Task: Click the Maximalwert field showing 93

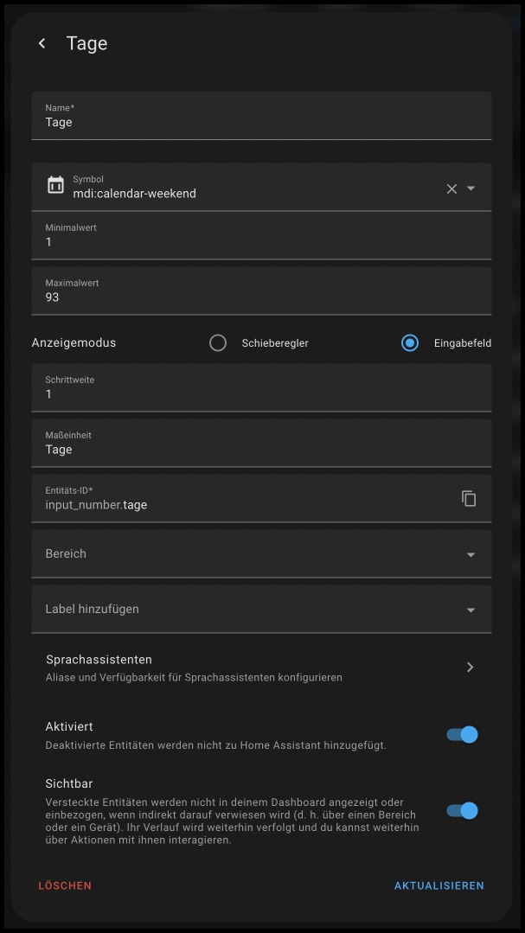Action: [x=261, y=297]
